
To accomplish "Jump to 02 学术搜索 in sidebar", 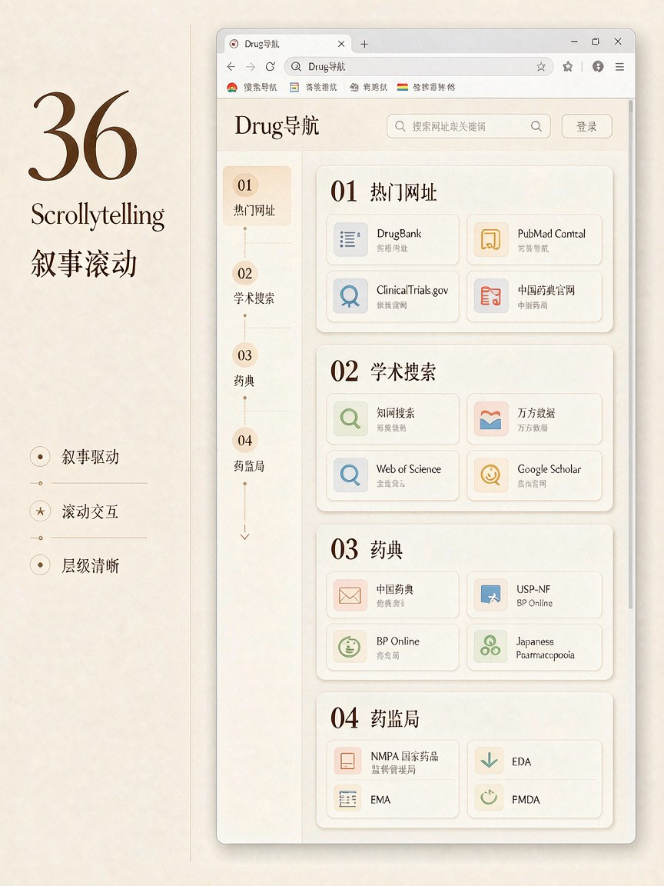I will [254, 285].
